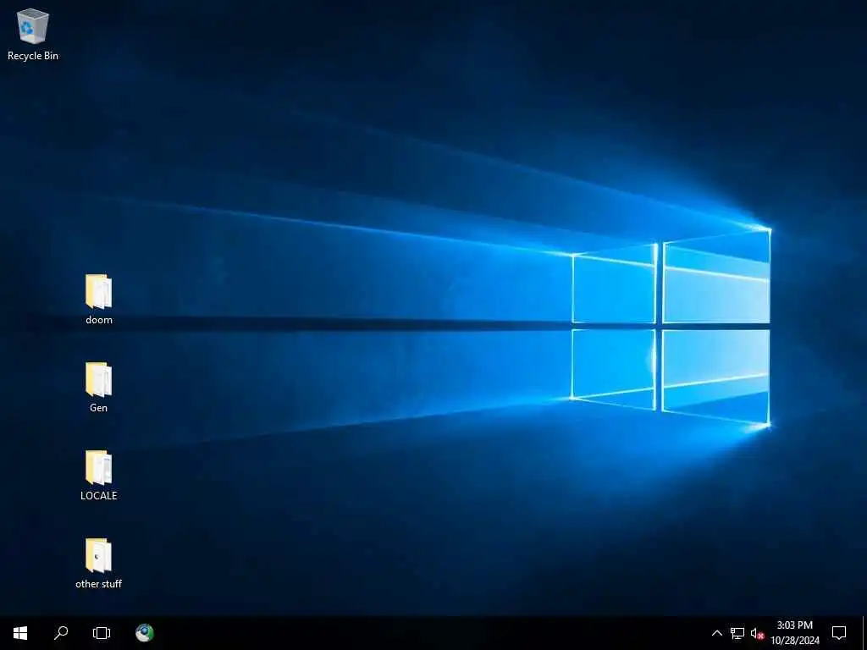
Task: Select the LOCALE folder icon
Action: 98,467
